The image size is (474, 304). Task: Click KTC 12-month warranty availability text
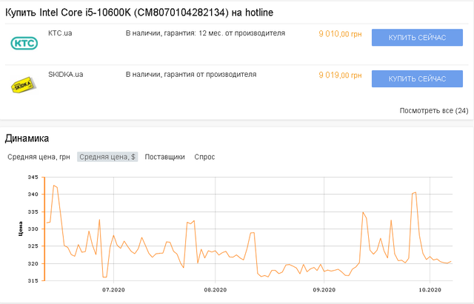tap(205, 33)
